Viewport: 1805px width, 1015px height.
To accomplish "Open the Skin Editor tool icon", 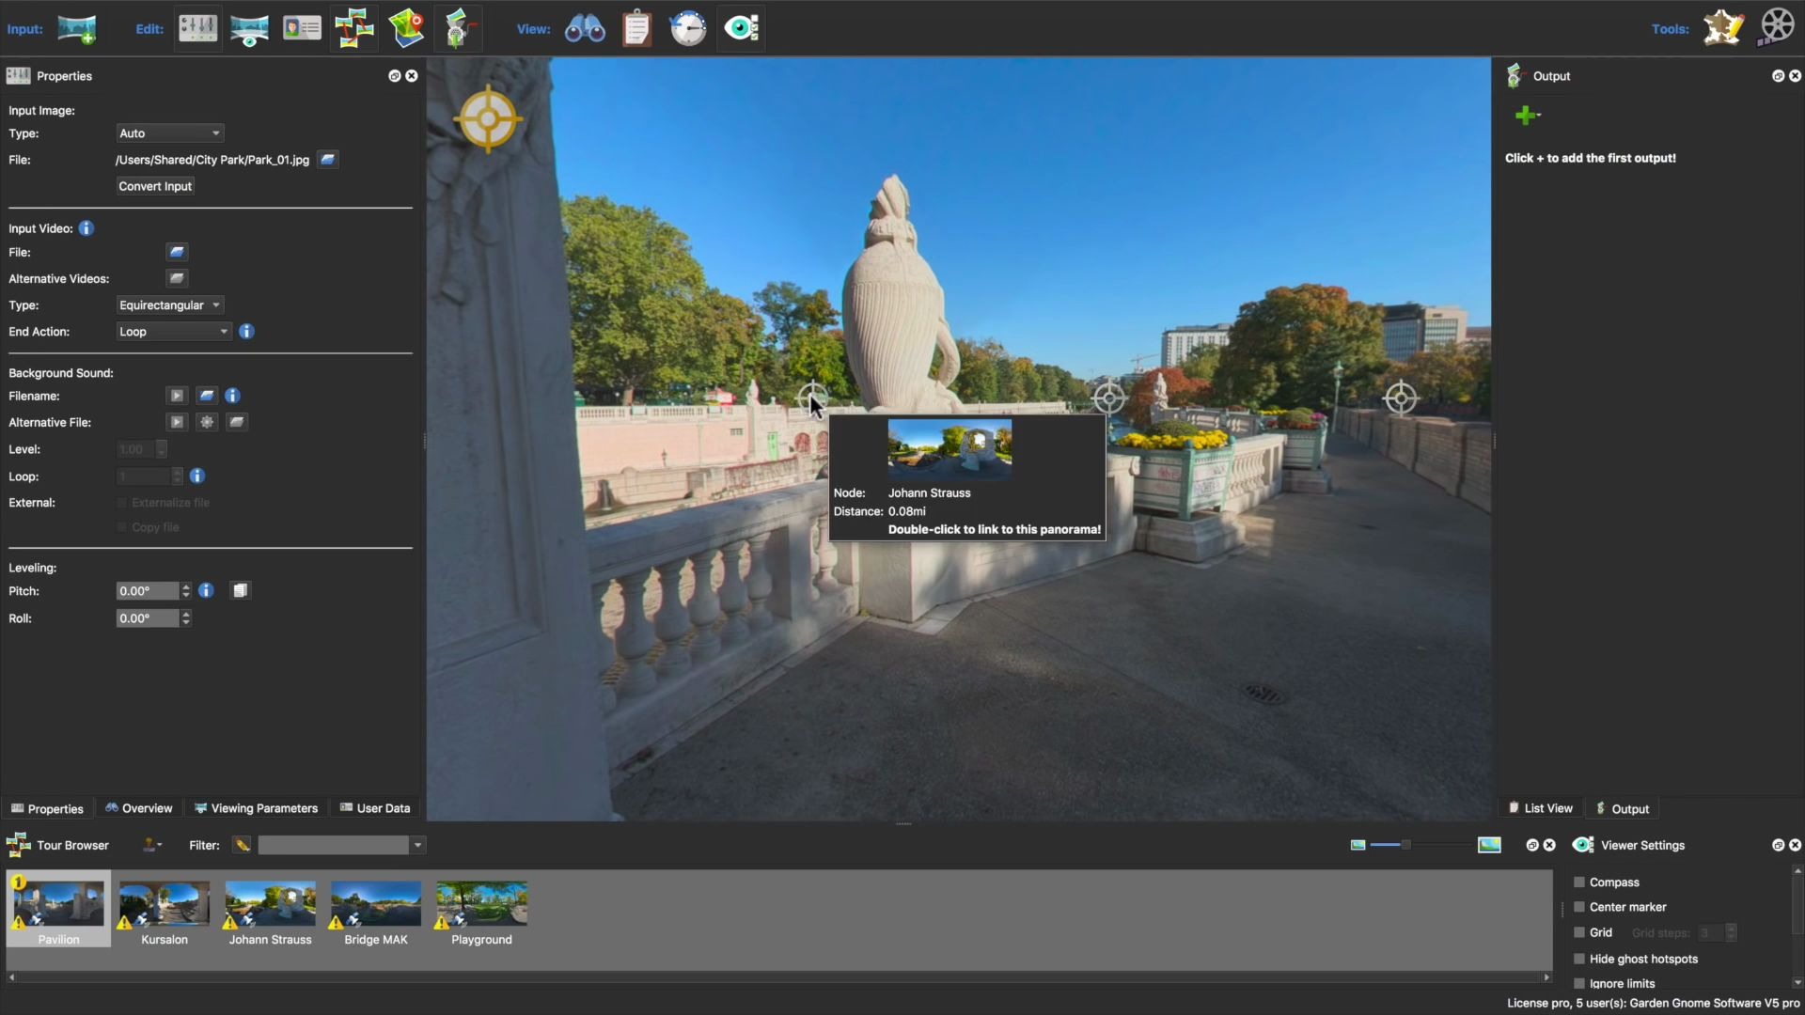I will coord(1723,28).
